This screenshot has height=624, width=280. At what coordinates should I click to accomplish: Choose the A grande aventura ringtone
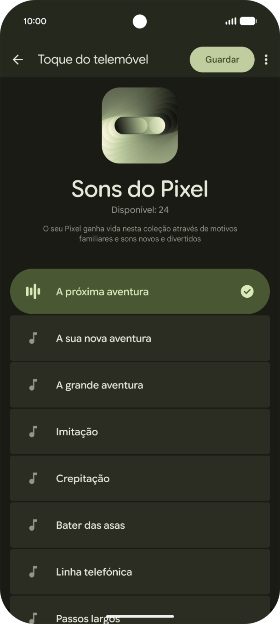pos(140,385)
